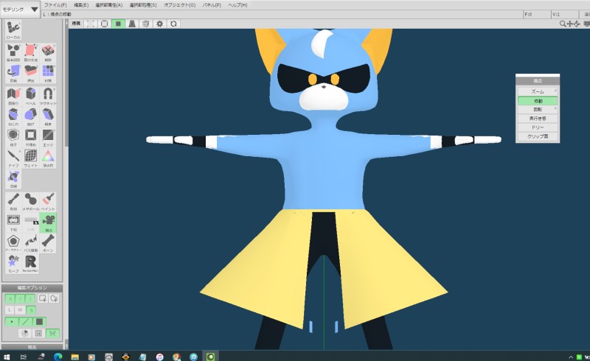Click 回転 in the 視点 panel
Screen dimensions: 590x361
point(538,110)
